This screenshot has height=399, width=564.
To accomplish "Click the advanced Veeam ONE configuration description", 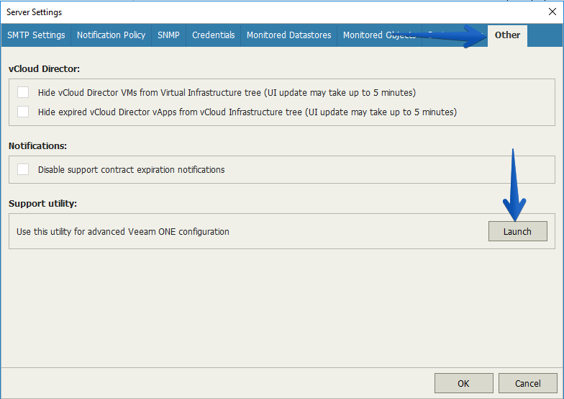I will point(122,232).
